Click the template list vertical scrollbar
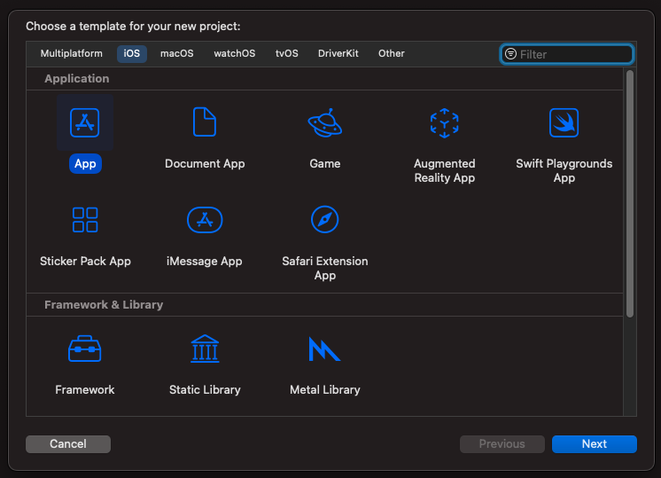 630,193
